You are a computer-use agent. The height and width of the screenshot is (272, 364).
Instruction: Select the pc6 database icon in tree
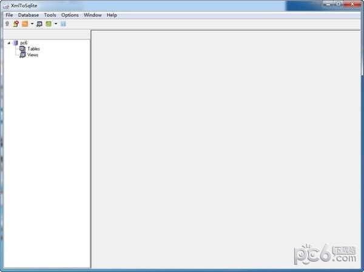[16, 42]
